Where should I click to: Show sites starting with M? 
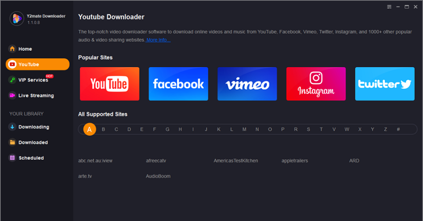pyautogui.click(x=244, y=129)
